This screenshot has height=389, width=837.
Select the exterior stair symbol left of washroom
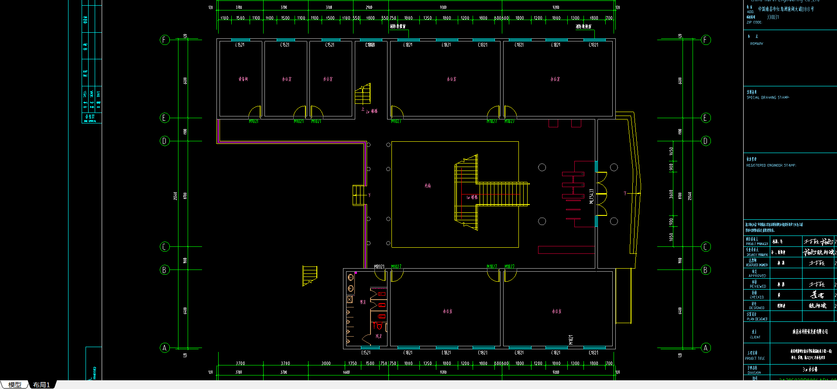click(x=309, y=276)
